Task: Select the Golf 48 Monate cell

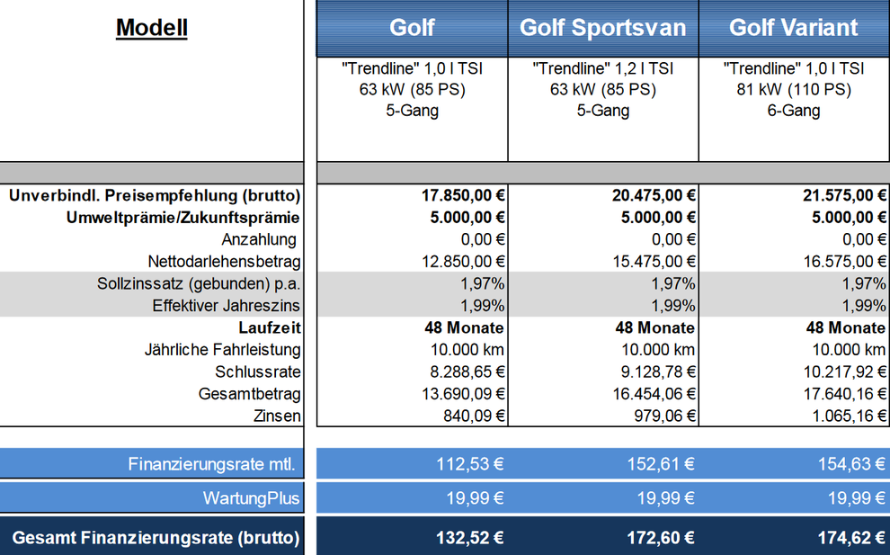Action: pos(464,327)
